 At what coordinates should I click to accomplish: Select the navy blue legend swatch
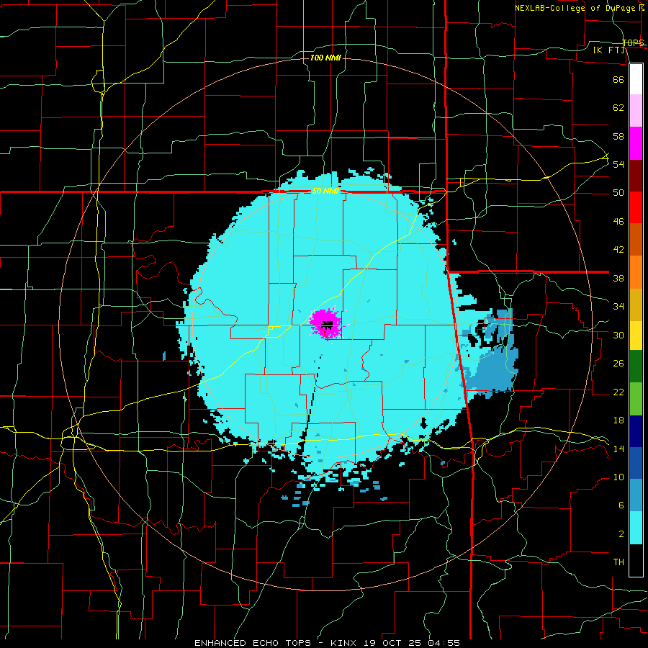(x=636, y=431)
